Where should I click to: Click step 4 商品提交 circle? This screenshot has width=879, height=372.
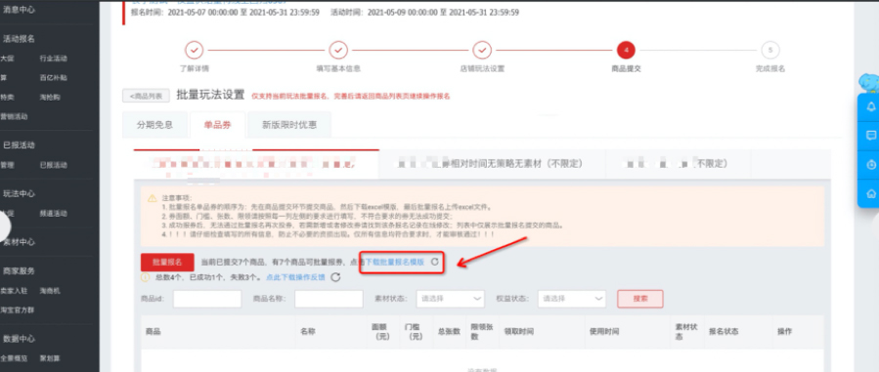(x=626, y=51)
